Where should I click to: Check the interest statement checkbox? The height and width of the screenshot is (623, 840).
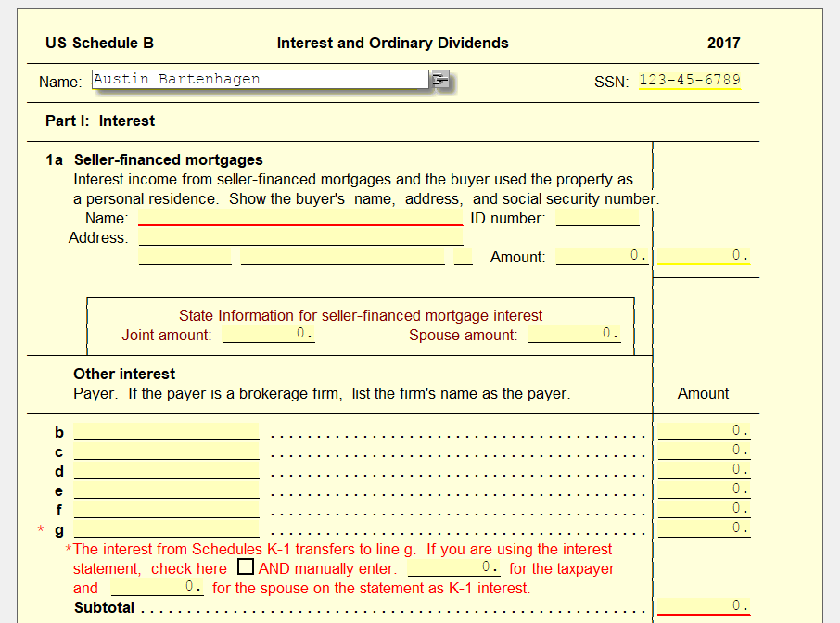pos(246,566)
